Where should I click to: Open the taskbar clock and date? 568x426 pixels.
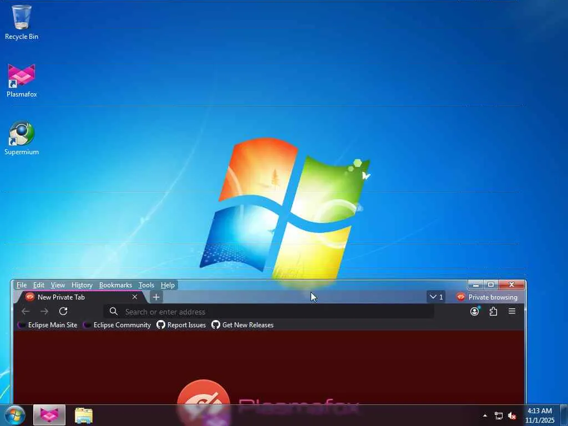[x=540, y=415]
